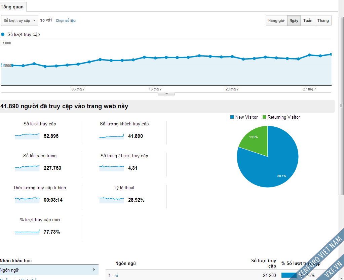Select the Số lần xem trang sparkline
Screen dimensions: 344x280
coord(27,168)
